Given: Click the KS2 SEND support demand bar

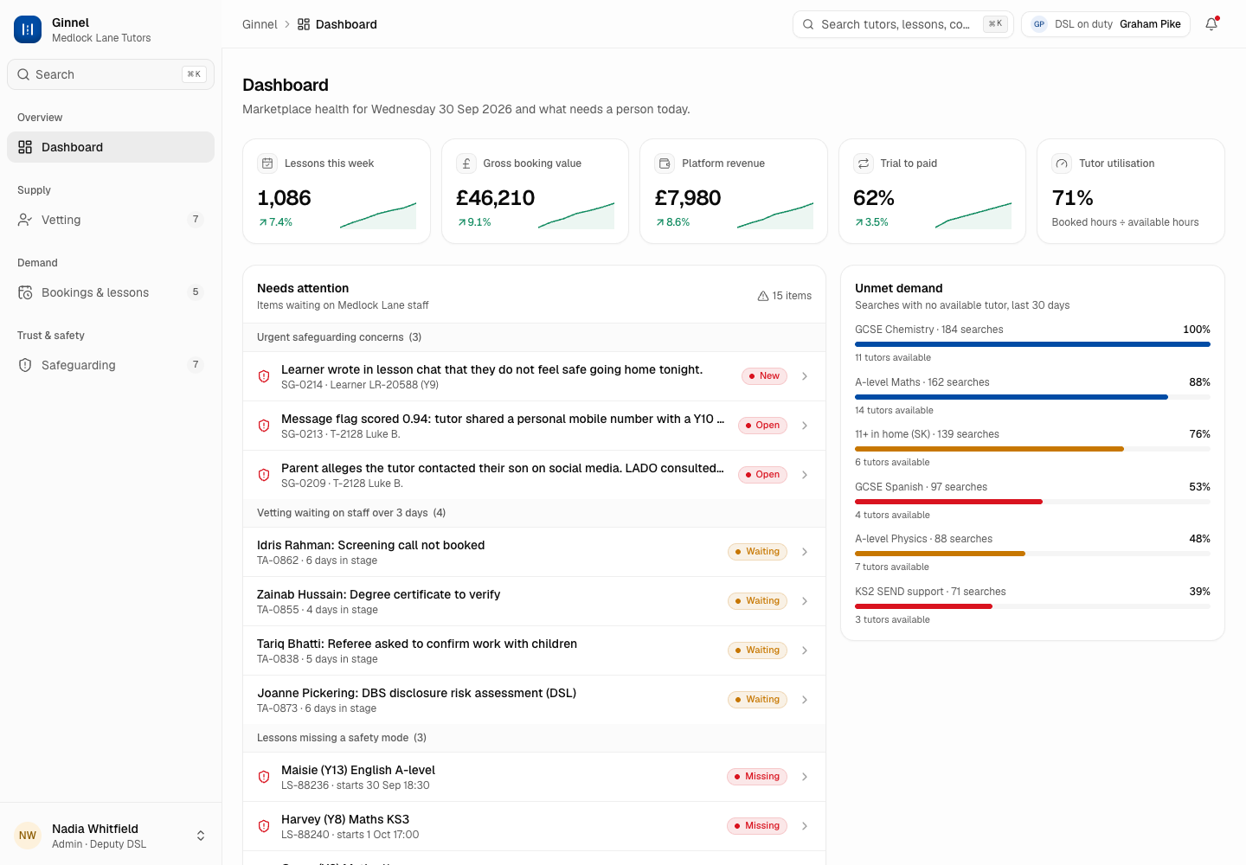Looking at the screenshot, I should [x=1032, y=606].
